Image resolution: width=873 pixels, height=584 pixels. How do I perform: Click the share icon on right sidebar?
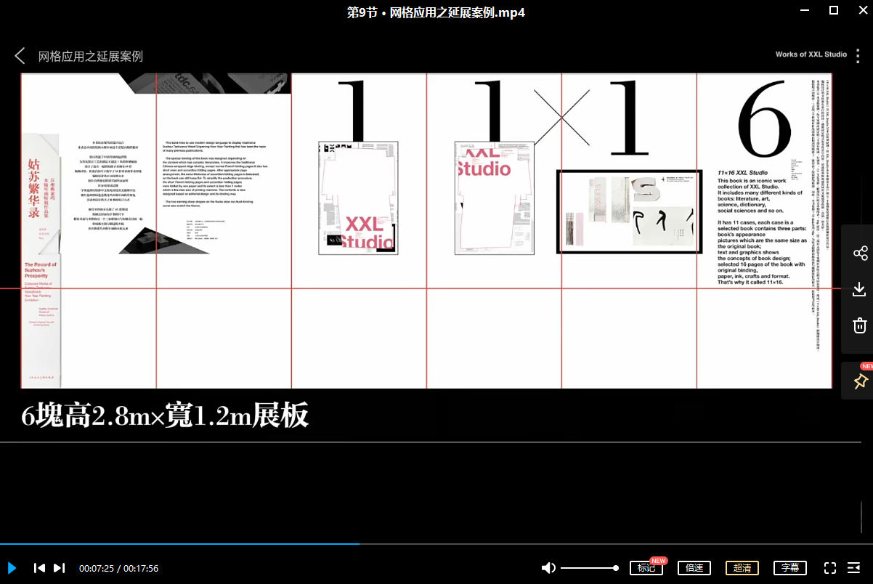point(860,254)
